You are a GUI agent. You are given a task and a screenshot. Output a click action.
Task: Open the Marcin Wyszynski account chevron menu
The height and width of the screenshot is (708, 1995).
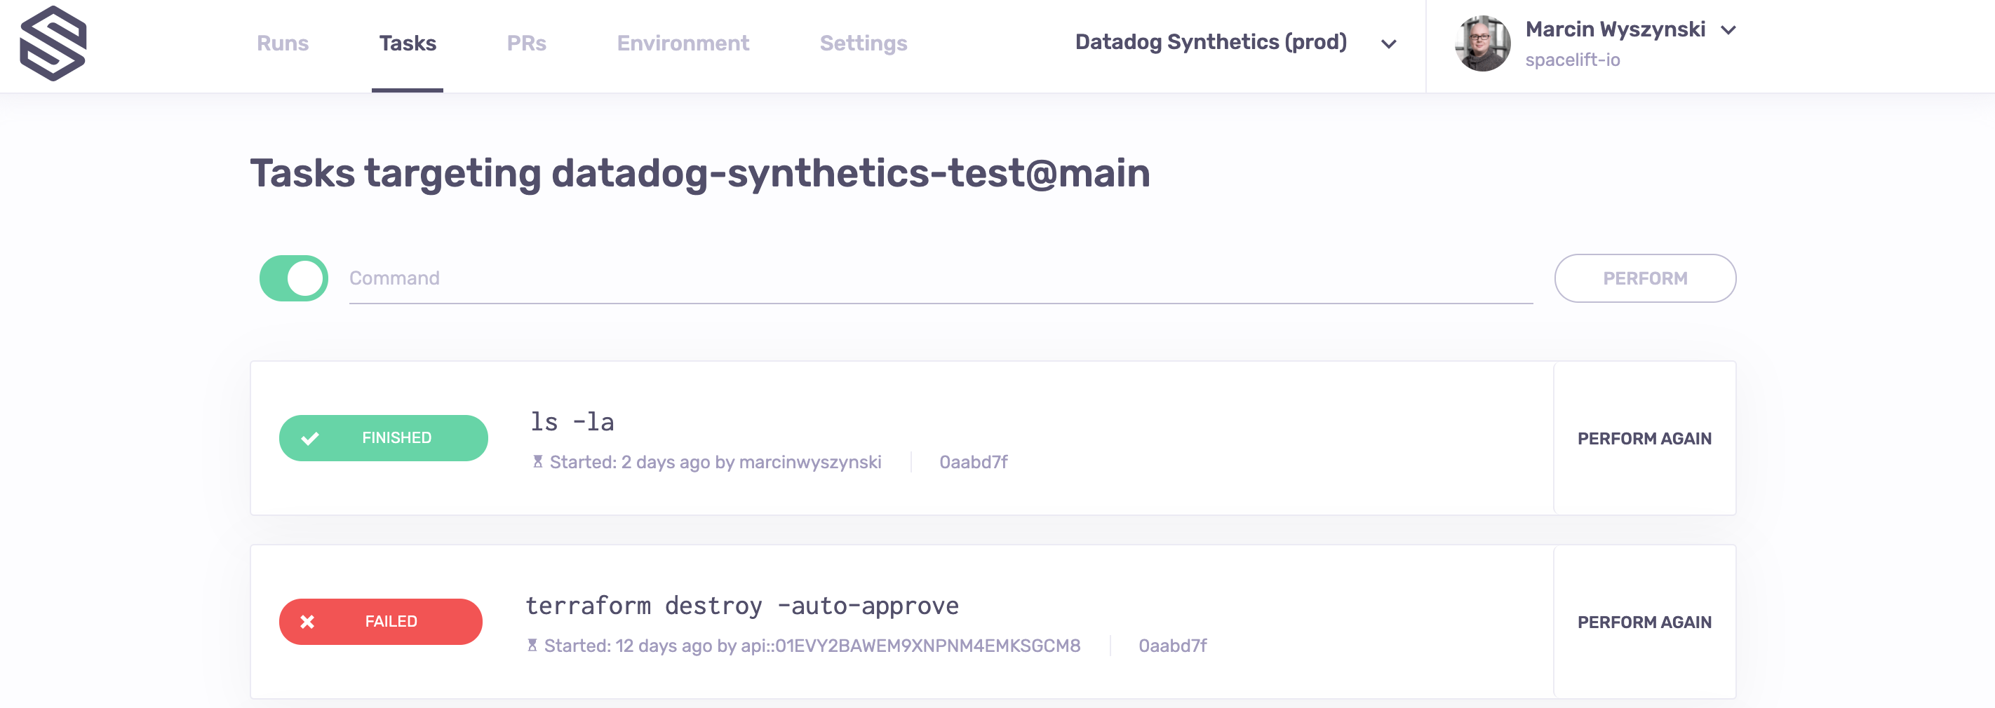tap(1728, 30)
